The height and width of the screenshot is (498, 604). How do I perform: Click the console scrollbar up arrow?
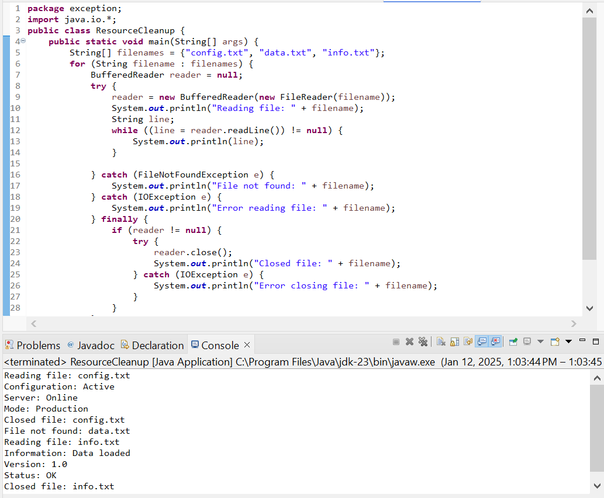click(597, 378)
